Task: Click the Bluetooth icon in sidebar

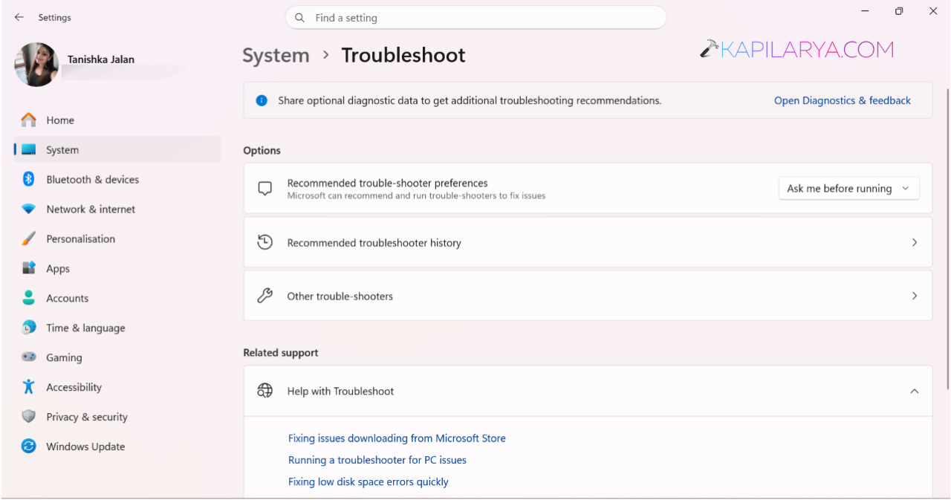Action: click(28, 179)
